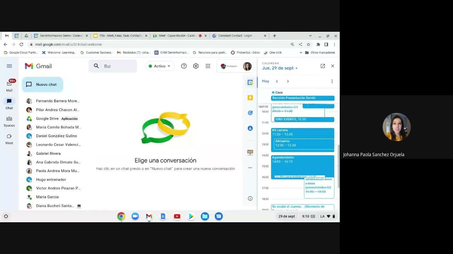
Task: Open Calendar in the side panel
Action: pyautogui.click(x=250, y=82)
